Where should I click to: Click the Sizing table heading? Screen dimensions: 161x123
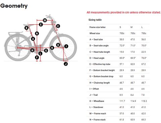pyautogui.click(x=95, y=20)
